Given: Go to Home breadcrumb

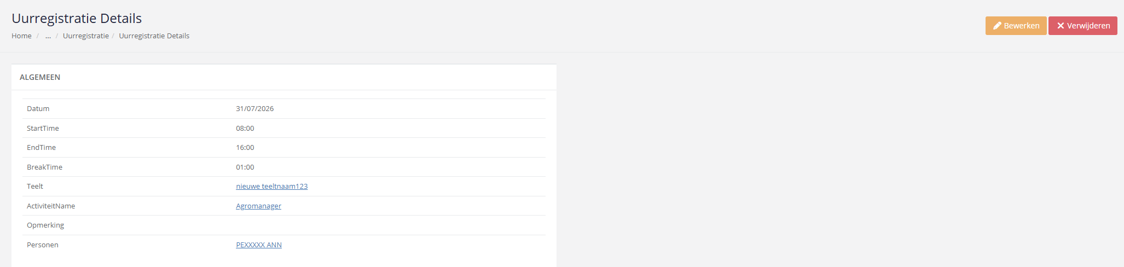Looking at the screenshot, I should tap(21, 36).
